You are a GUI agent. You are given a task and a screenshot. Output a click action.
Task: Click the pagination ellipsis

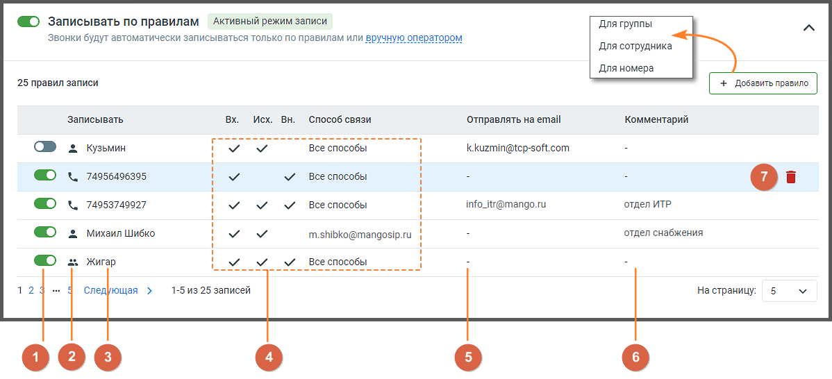(56, 290)
